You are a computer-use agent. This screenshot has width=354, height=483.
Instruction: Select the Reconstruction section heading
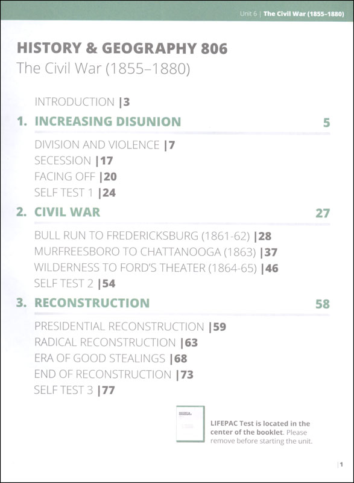pos(92,303)
